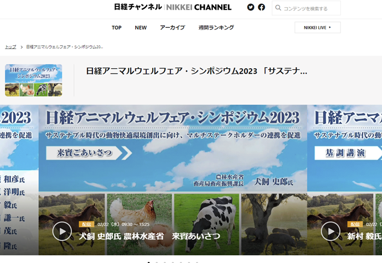Image resolution: width=382 pixels, height=263 pixels.
Task: Play the 新村 毅氏 video on the next slide
Action: pos(331,231)
